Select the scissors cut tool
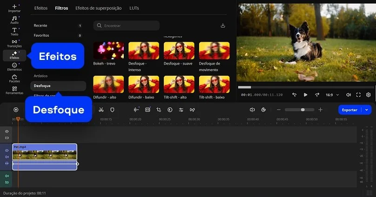The height and width of the screenshot is (197, 376). tap(101, 110)
